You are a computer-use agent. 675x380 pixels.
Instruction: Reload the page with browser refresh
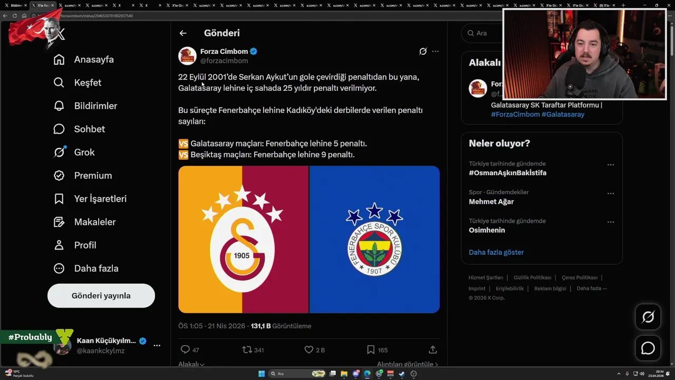coord(15,16)
